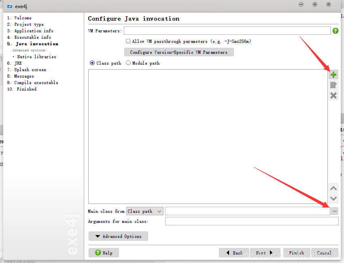
Task: Click the Cancel button
Action: pyautogui.click(x=325, y=253)
